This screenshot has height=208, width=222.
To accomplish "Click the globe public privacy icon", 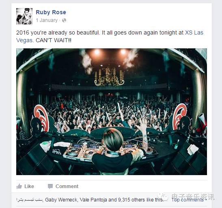I will [64, 20].
